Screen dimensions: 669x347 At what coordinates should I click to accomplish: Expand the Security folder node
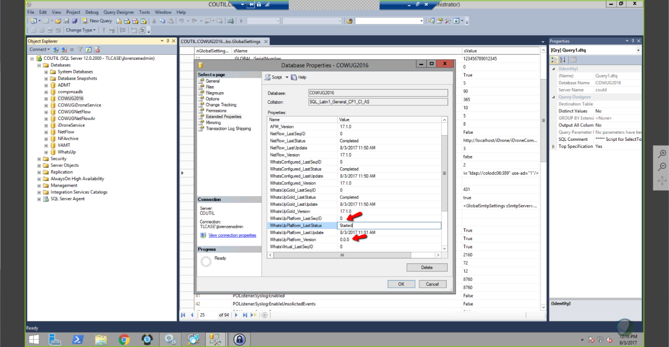39,159
